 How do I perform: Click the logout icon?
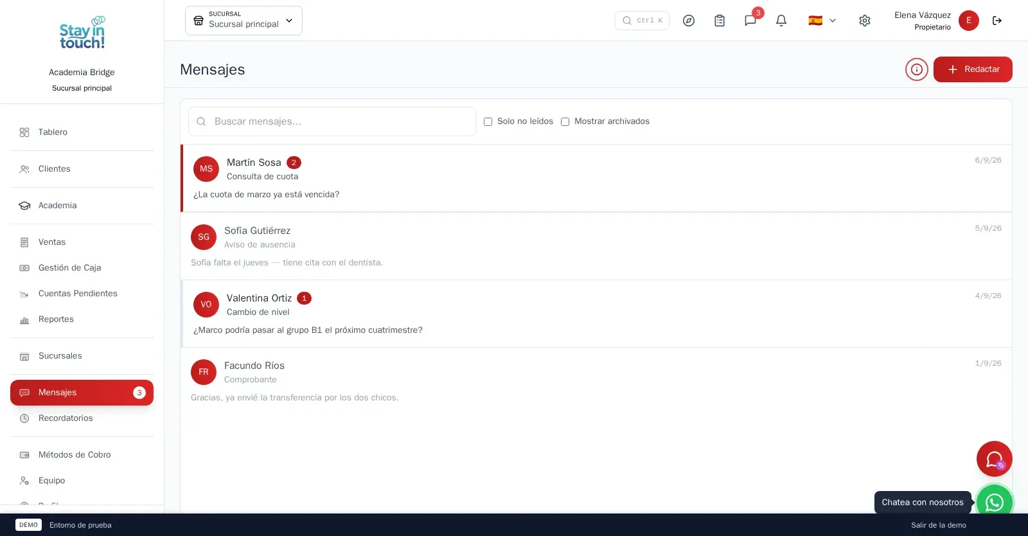pos(997,21)
